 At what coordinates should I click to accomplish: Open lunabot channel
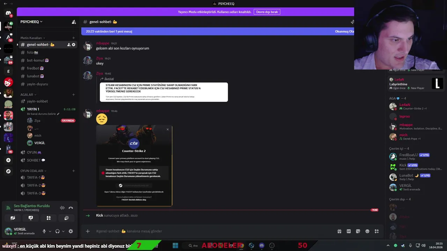point(48,76)
